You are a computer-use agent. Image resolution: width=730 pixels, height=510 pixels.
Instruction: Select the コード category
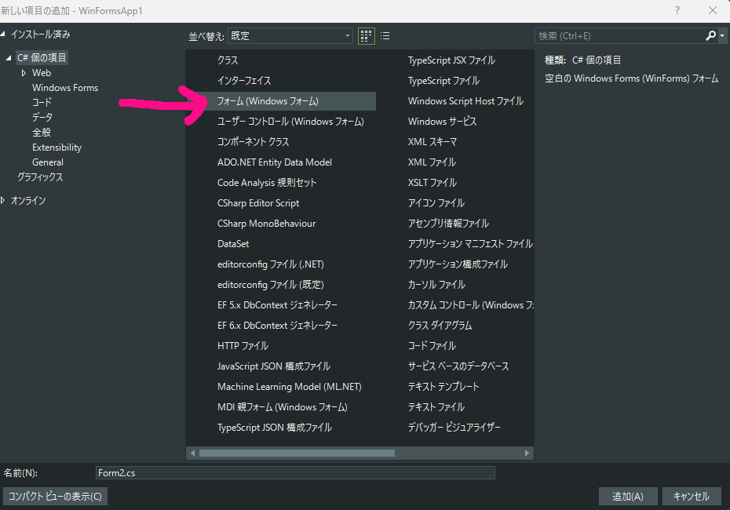[42, 102]
